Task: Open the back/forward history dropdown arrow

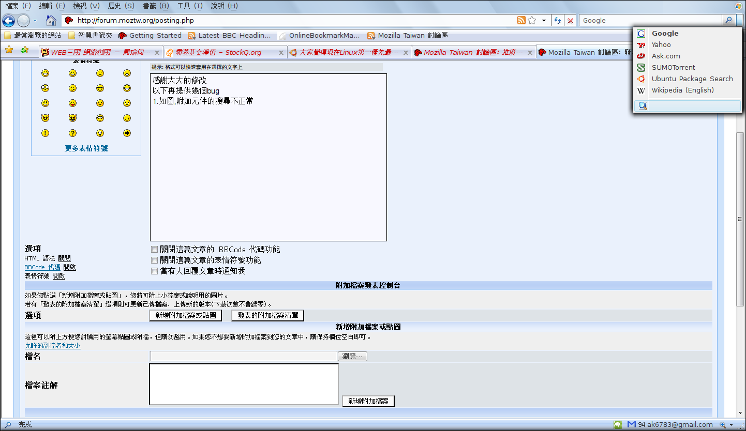Action: pos(35,21)
